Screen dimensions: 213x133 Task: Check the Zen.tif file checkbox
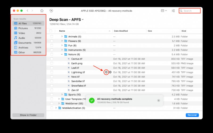[x=52, y=90]
